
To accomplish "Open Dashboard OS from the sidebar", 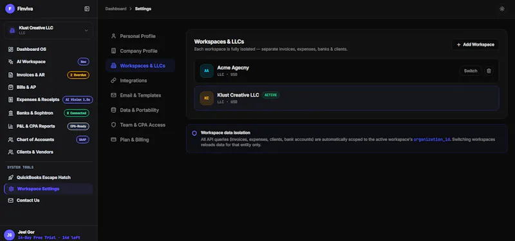I will coord(49,50).
